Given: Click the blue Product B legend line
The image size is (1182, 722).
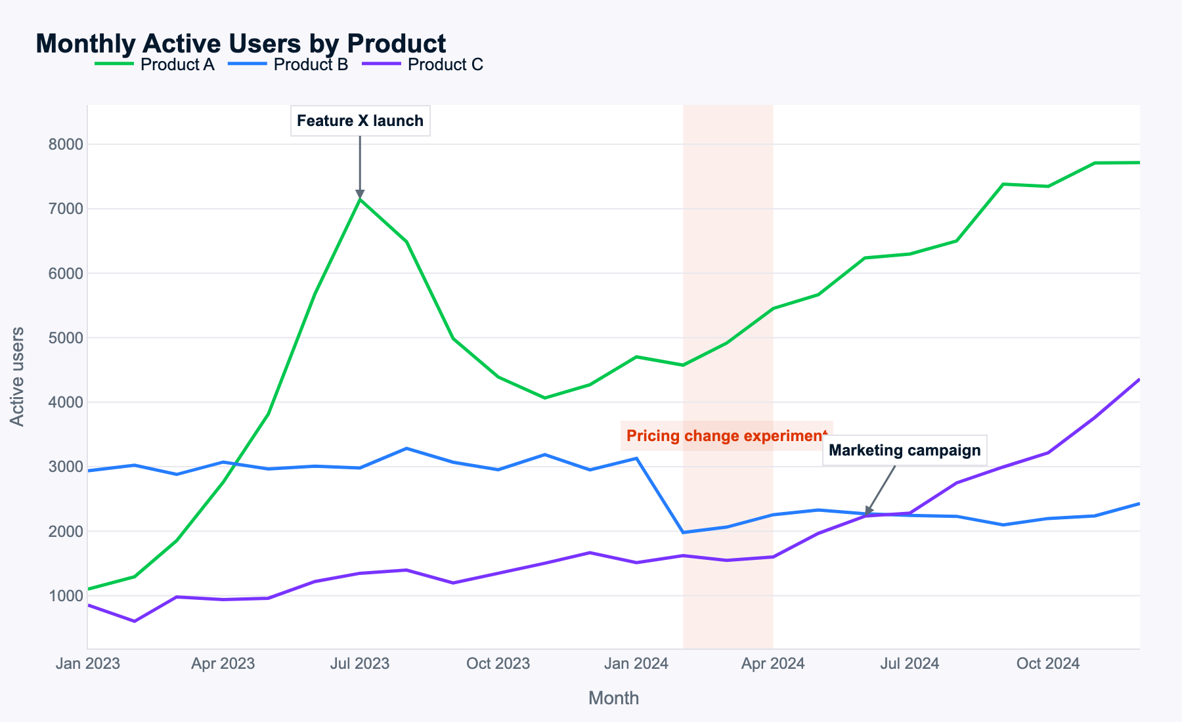Looking at the screenshot, I should pyautogui.click(x=248, y=64).
